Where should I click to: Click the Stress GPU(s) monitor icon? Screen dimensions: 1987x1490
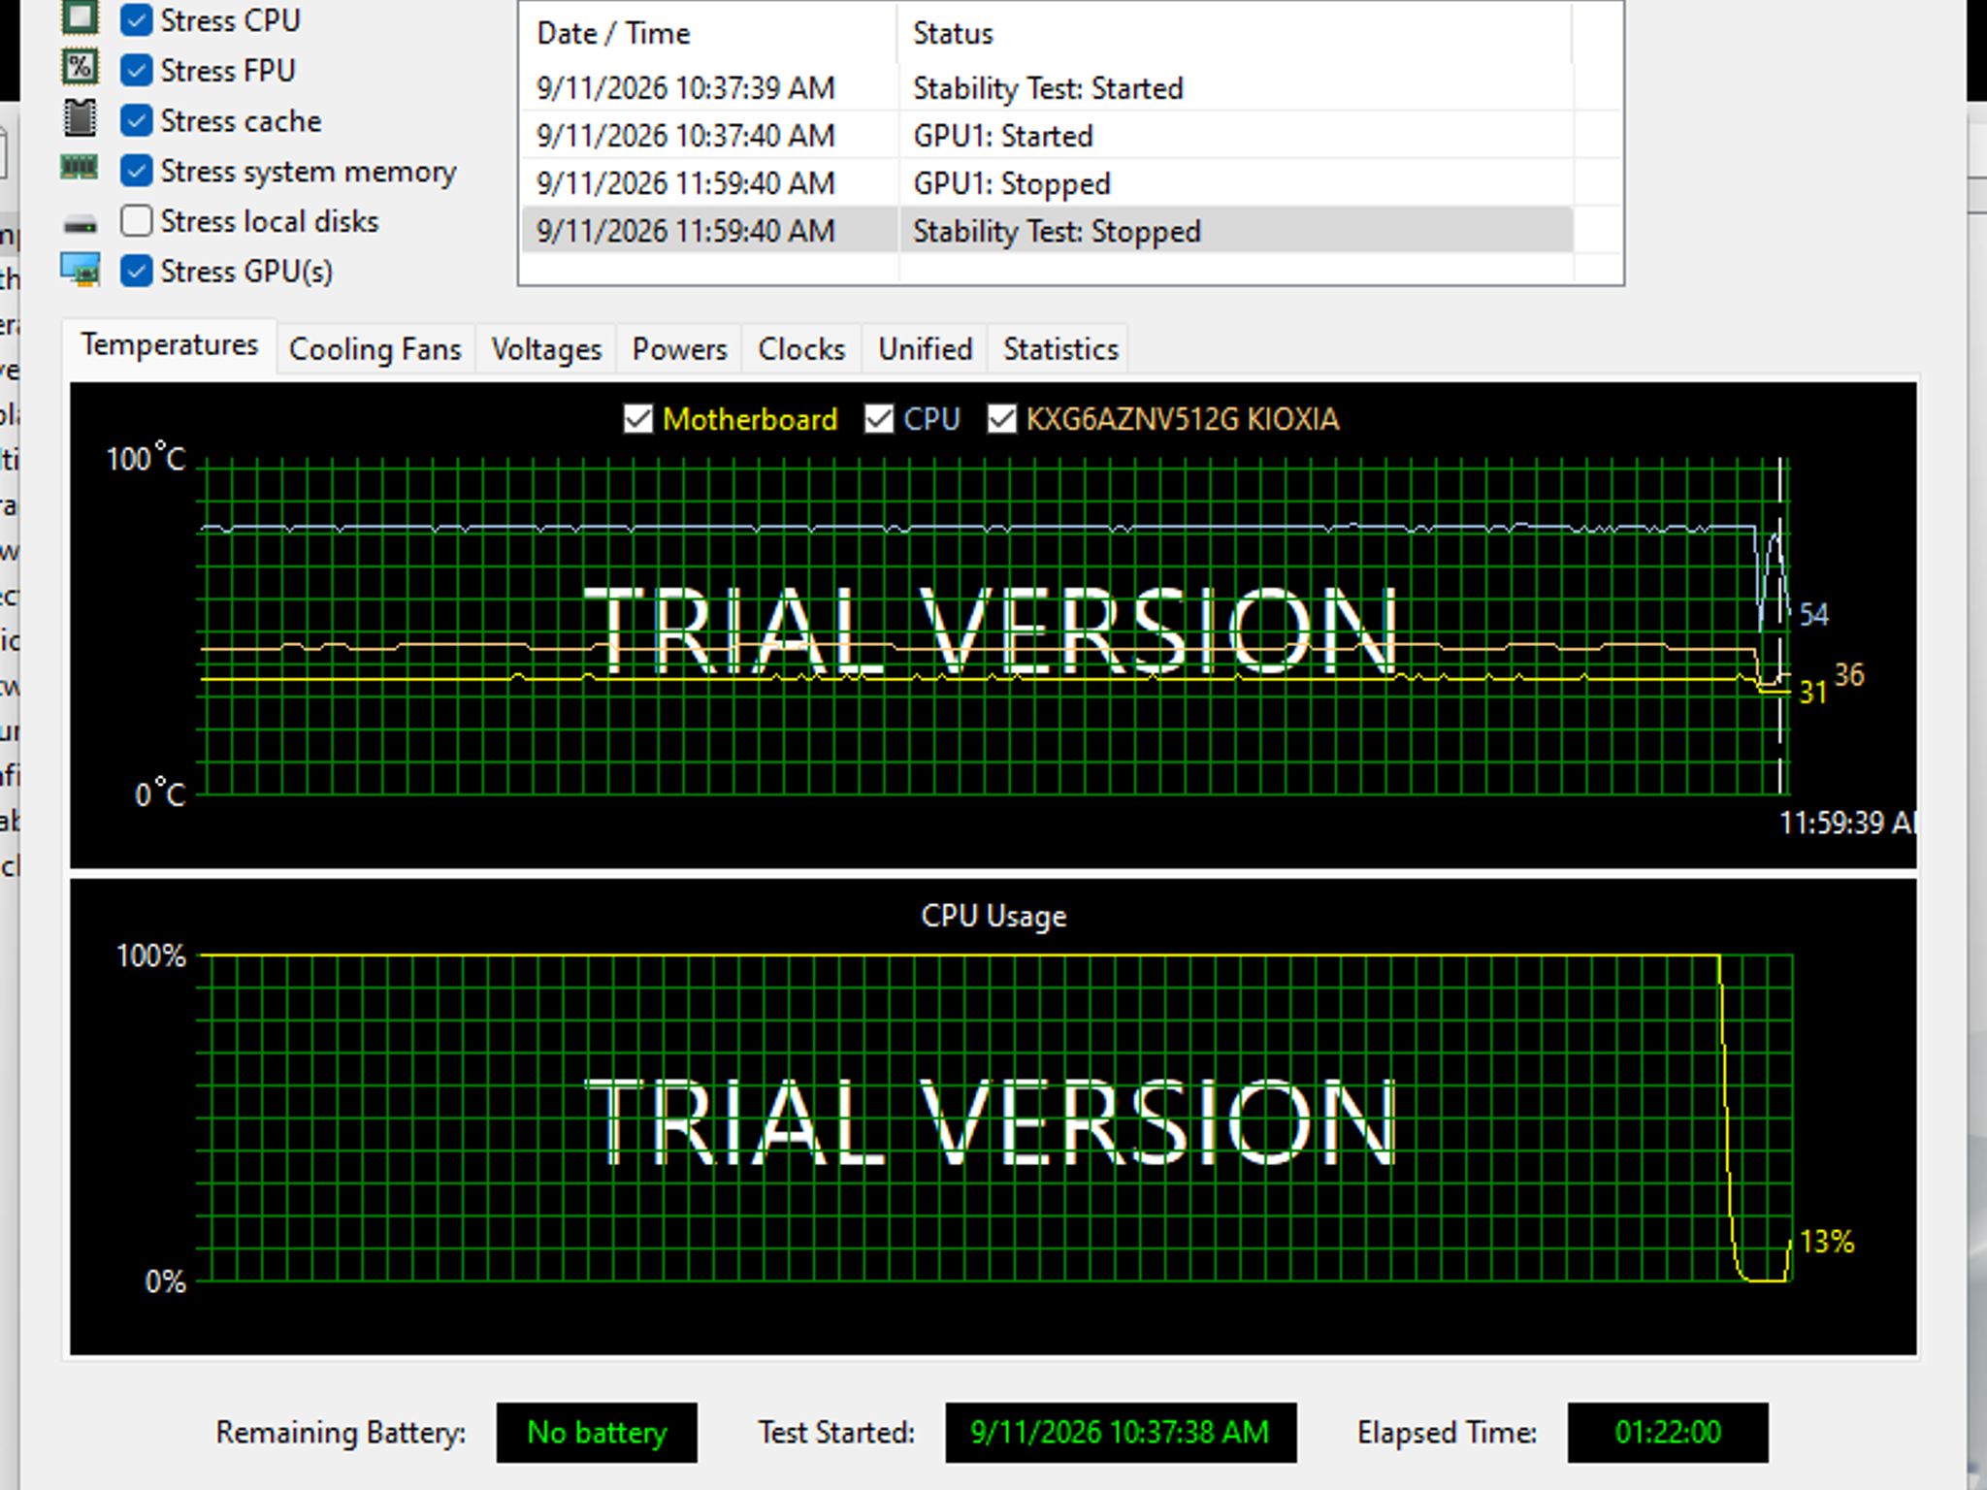(x=80, y=270)
